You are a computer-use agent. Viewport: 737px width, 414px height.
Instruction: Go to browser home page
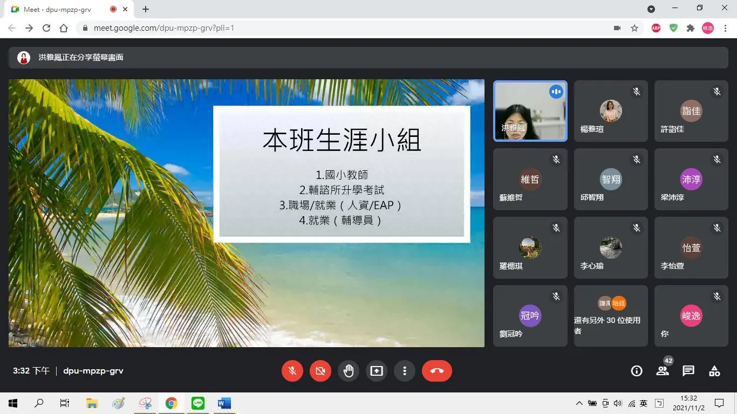tap(64, 28)
